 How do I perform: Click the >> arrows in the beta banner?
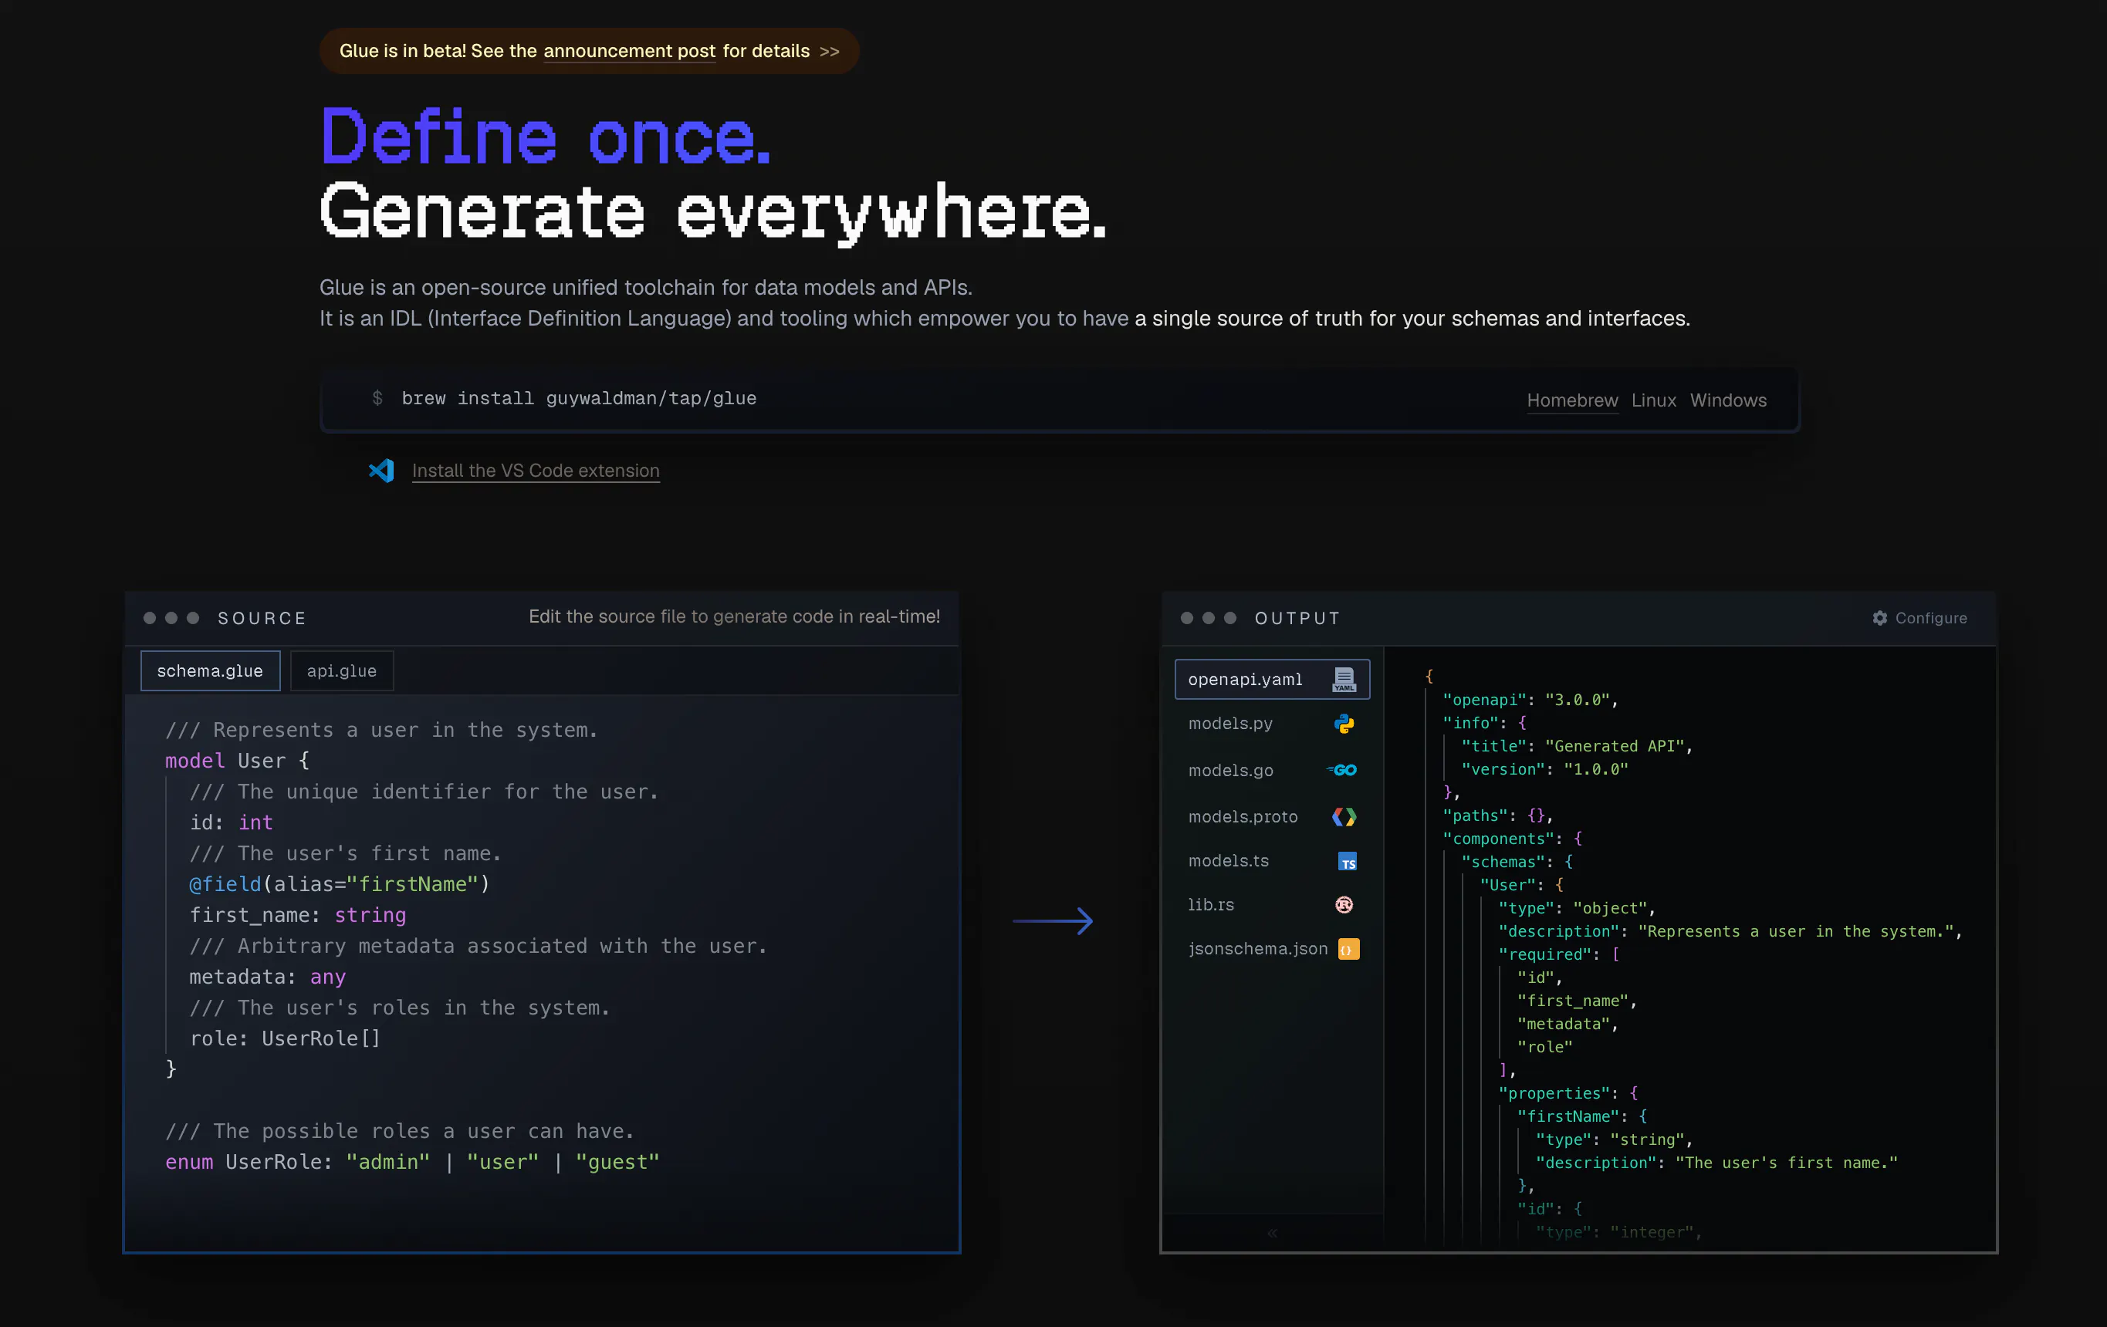pyautogui.click(x=830, y=52)
